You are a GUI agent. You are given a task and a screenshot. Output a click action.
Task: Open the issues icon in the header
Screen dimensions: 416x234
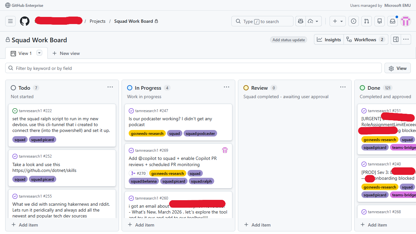coord(353,21)
